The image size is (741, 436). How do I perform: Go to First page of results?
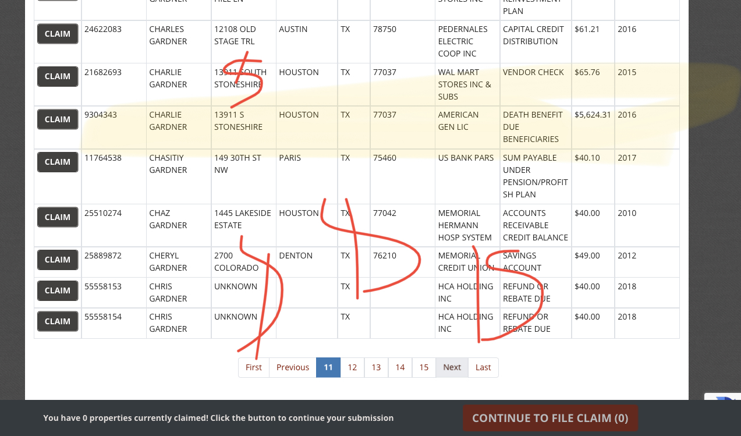(254, 367)
